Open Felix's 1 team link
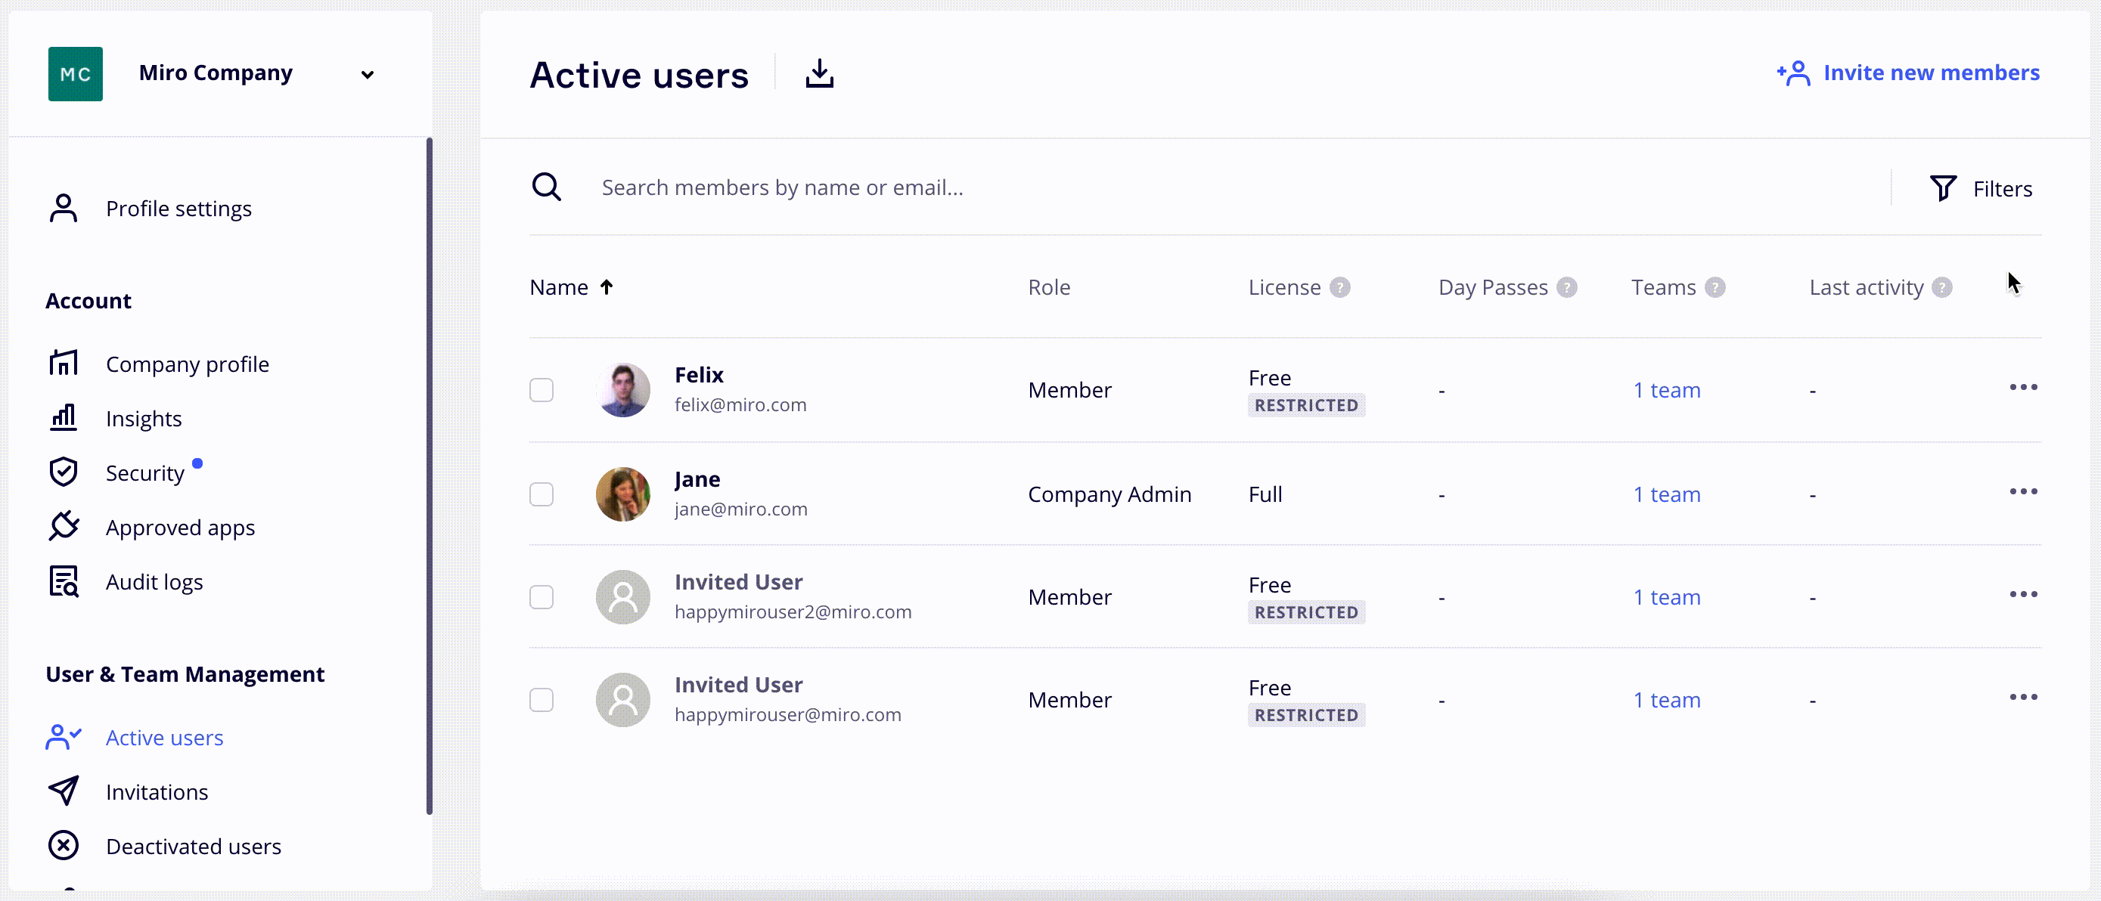This screenshot has height=901, width=2101. point(1666,390)
